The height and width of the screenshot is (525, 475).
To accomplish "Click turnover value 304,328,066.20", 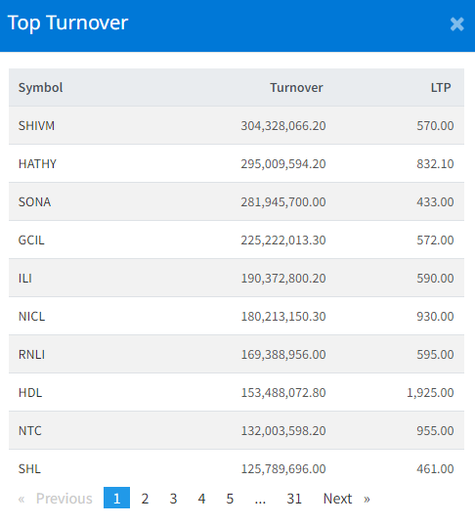I will 283,126.
